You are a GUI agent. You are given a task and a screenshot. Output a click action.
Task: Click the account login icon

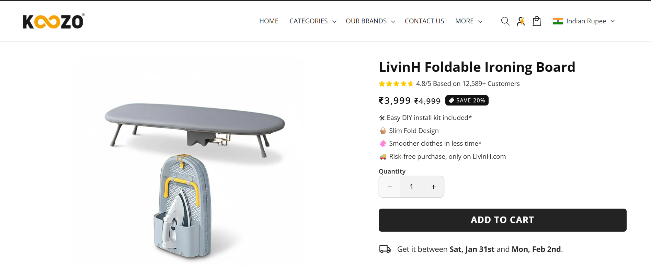point(521,21)
